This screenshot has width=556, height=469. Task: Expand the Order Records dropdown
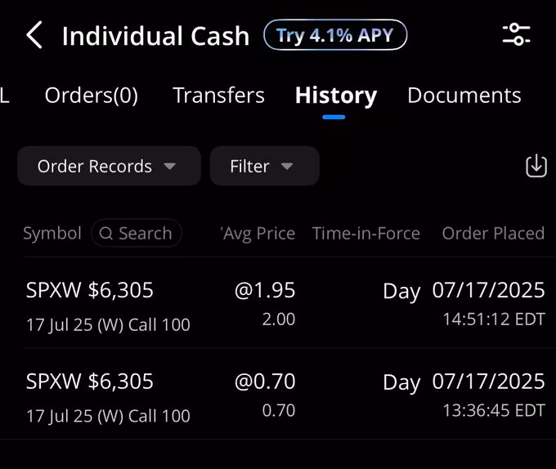108,166
